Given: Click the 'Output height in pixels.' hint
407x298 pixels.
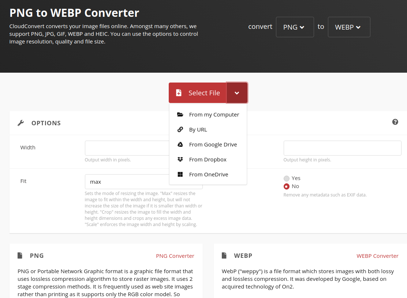Looking at the screenshot, I should (x=307, y=160).
